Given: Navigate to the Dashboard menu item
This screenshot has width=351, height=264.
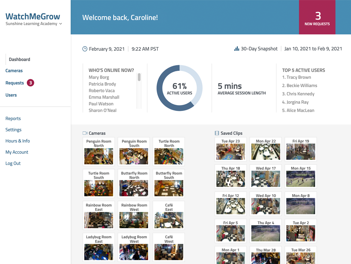Looking at the screenshot, I should (x=19, y=59).
